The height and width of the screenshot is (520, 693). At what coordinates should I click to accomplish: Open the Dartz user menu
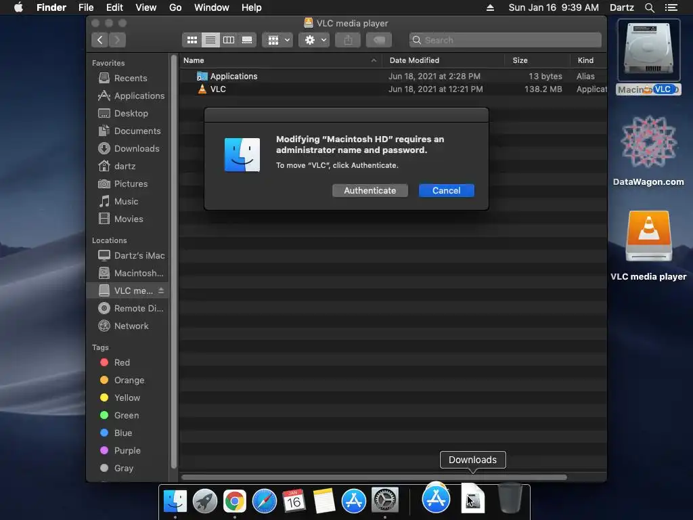pyautogui.click(x=621, y=7)
